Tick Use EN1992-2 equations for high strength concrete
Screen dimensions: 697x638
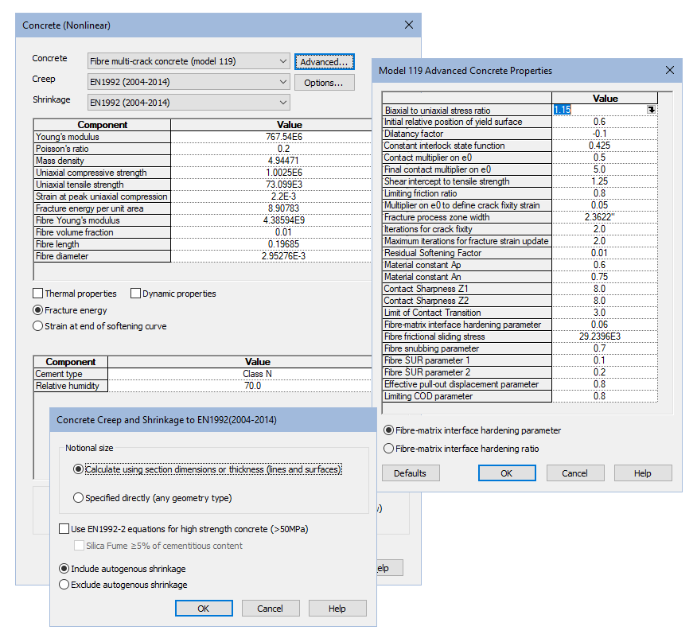[64, 529]
